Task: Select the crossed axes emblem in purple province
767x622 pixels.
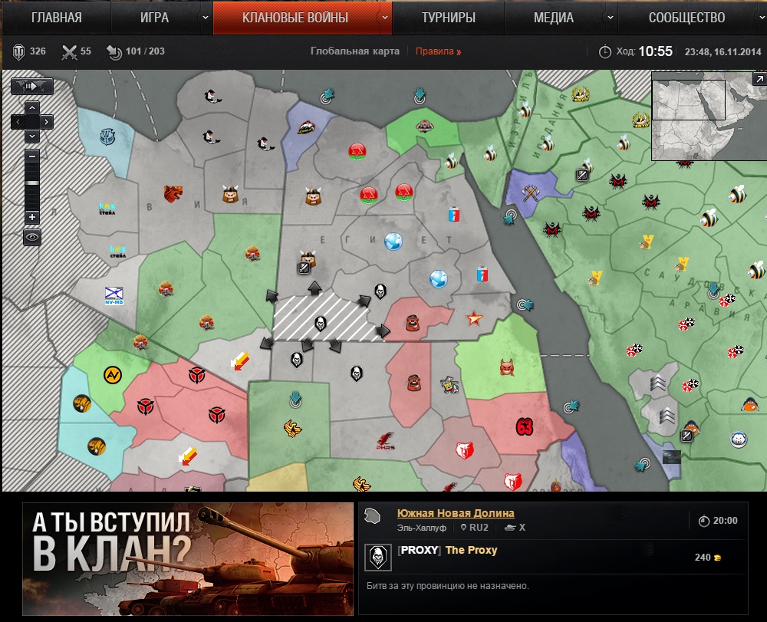Action: 530,193
